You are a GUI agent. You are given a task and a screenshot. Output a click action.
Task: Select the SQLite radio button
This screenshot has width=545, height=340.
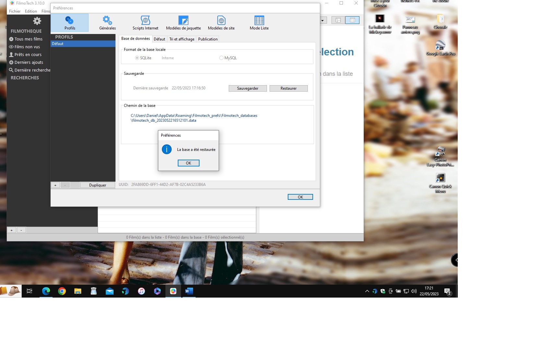click(x=137, y=58)
